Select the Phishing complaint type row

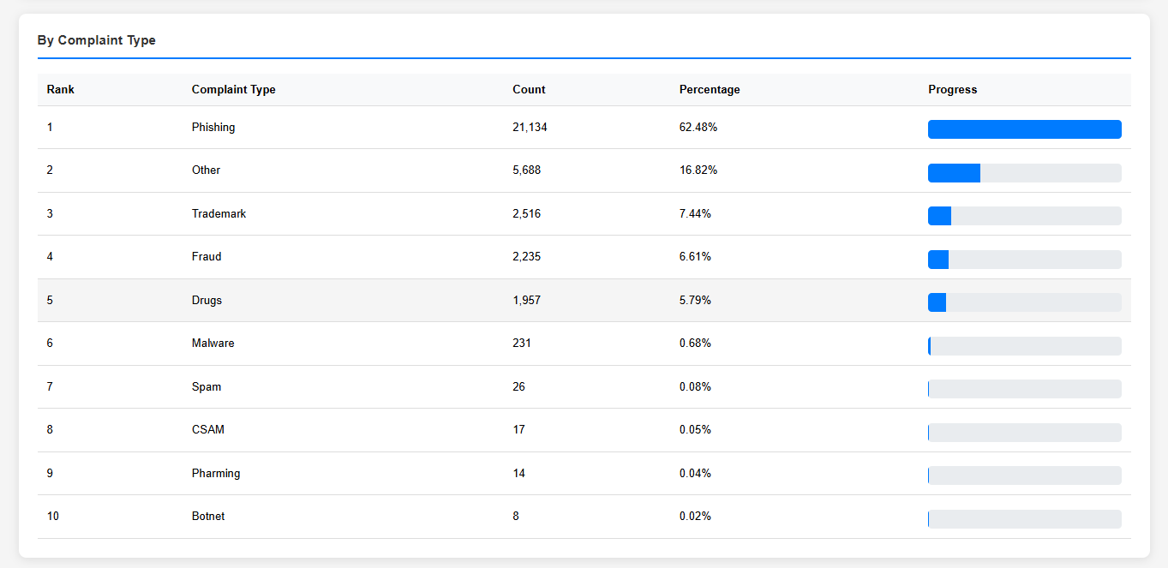click(213, 128)
